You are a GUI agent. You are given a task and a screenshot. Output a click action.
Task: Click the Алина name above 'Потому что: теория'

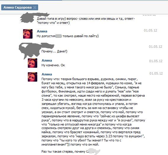coord(47,74)
